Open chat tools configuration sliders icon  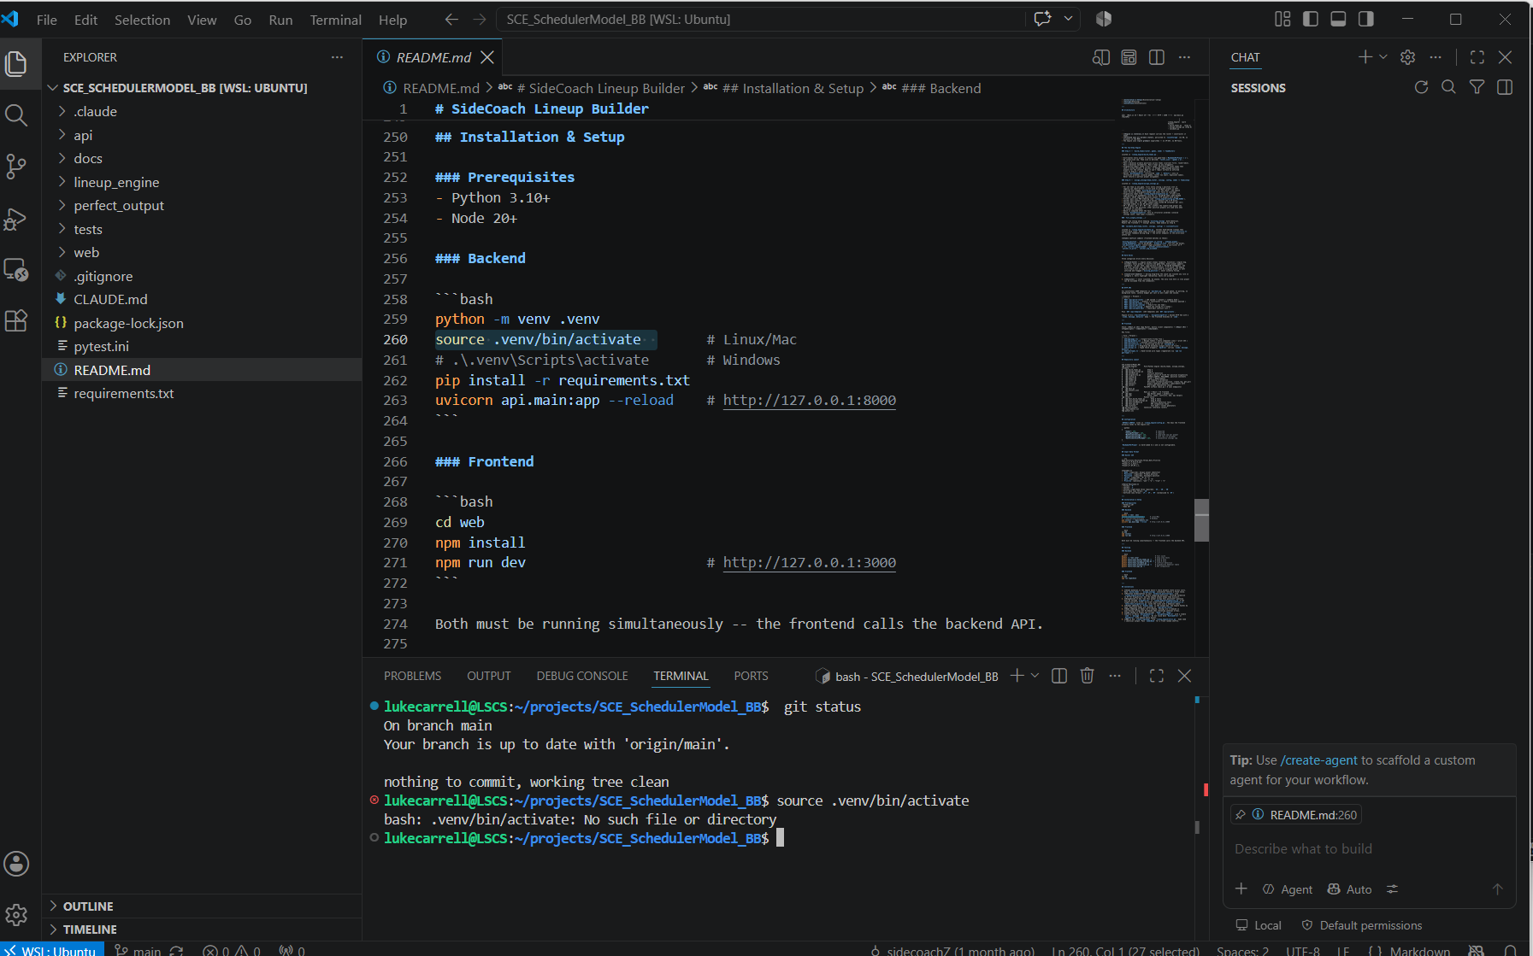pos(1392,889)
